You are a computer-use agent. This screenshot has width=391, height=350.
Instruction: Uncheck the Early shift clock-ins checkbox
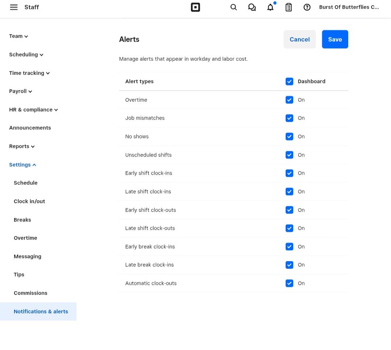289,173
